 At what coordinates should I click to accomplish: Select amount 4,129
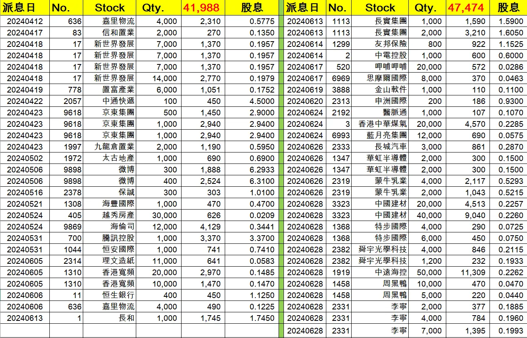[x=203, y=227]
